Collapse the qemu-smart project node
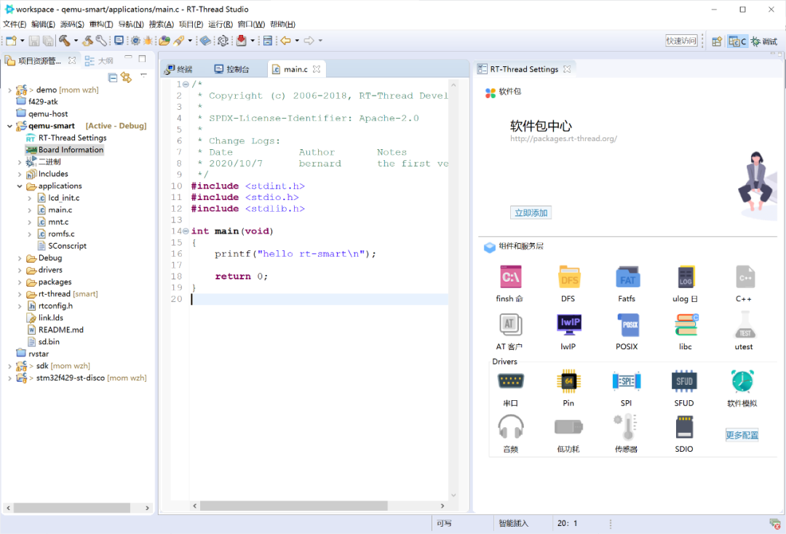The width and height of the screenshot is (786, 534). tap(9, 126)
